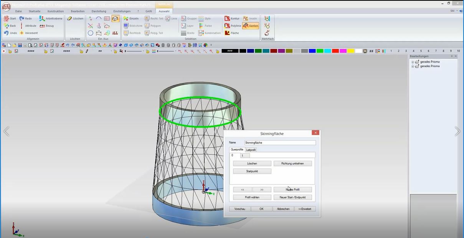Click the Löschen button in the dialog
Screen dimensions: 464x238
(252, 164)
